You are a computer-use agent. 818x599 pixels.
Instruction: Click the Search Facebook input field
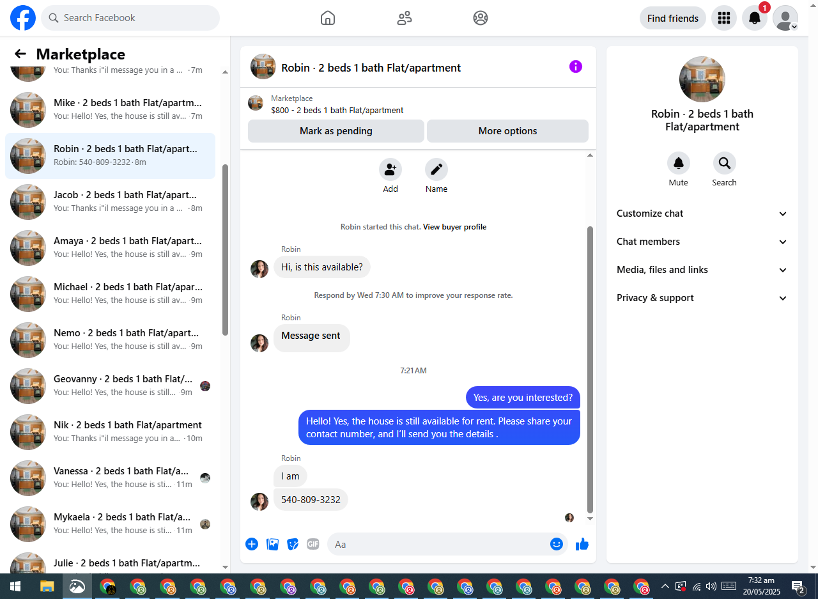coord(130,18)
